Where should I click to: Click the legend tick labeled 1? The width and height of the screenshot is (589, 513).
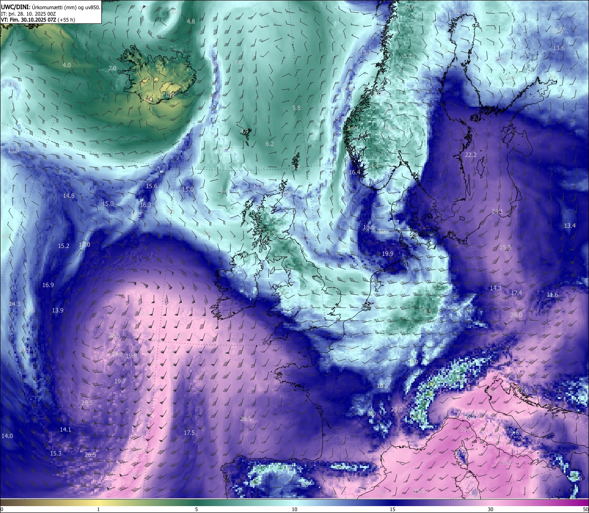tap(98, 509)
